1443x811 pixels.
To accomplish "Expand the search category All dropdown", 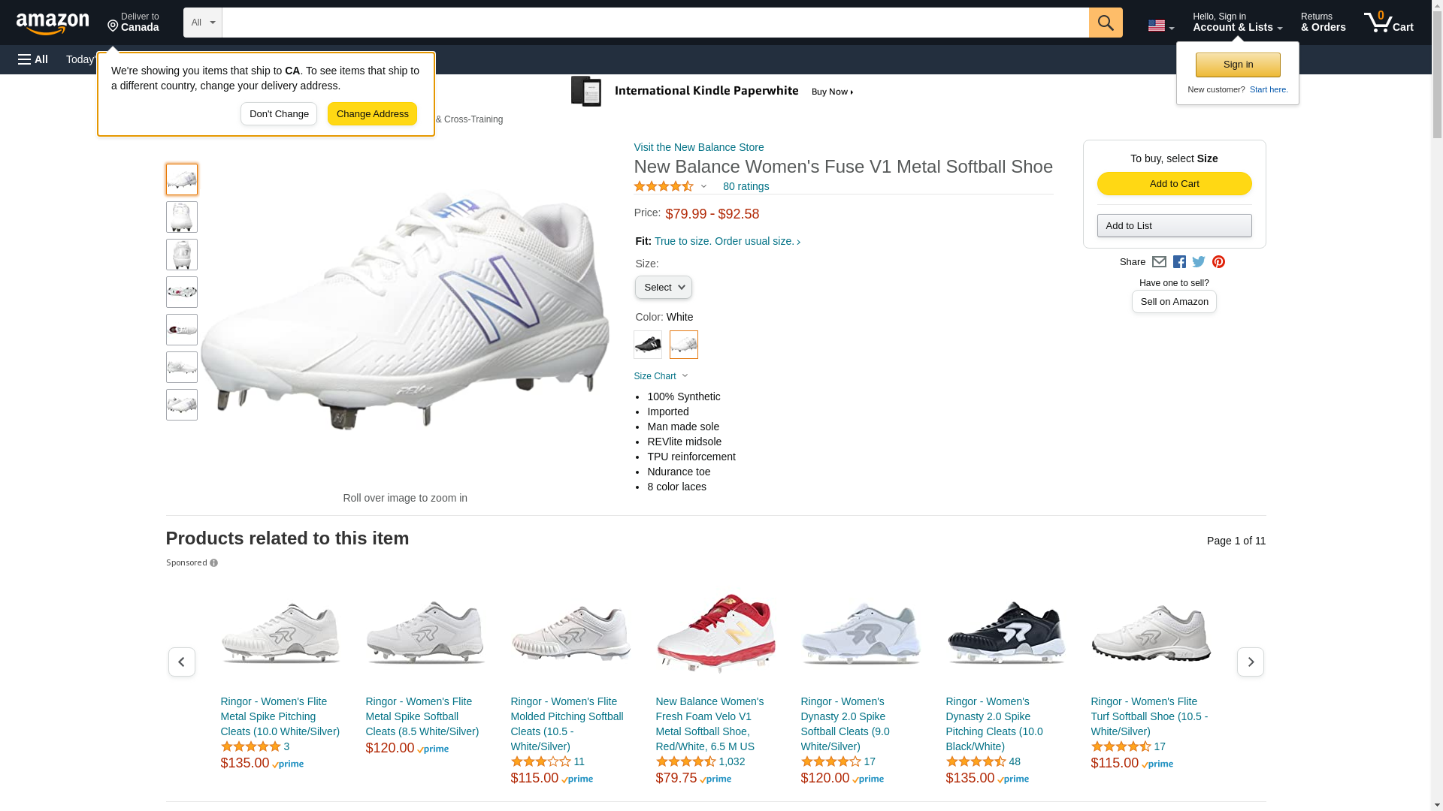I will pos(202,23).
